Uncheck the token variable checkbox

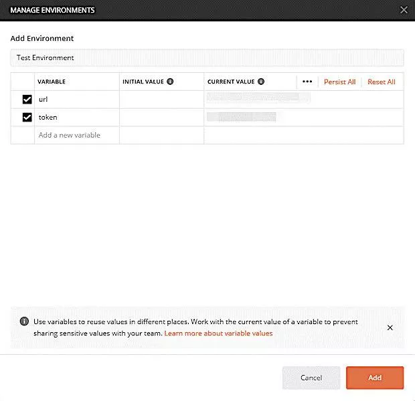(x=27, y=118)
